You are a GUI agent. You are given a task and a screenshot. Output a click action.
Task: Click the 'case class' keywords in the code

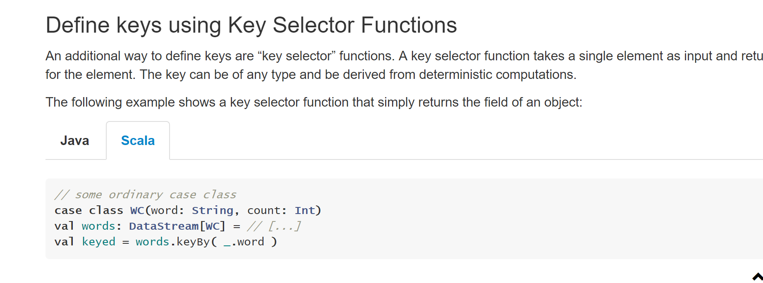coord(89,210)
